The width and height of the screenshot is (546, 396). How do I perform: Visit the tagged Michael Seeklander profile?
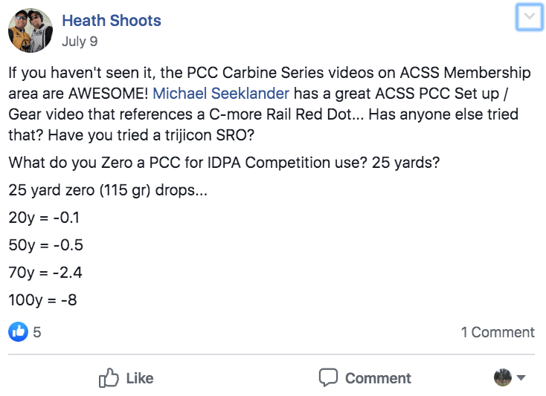[221, 93]
